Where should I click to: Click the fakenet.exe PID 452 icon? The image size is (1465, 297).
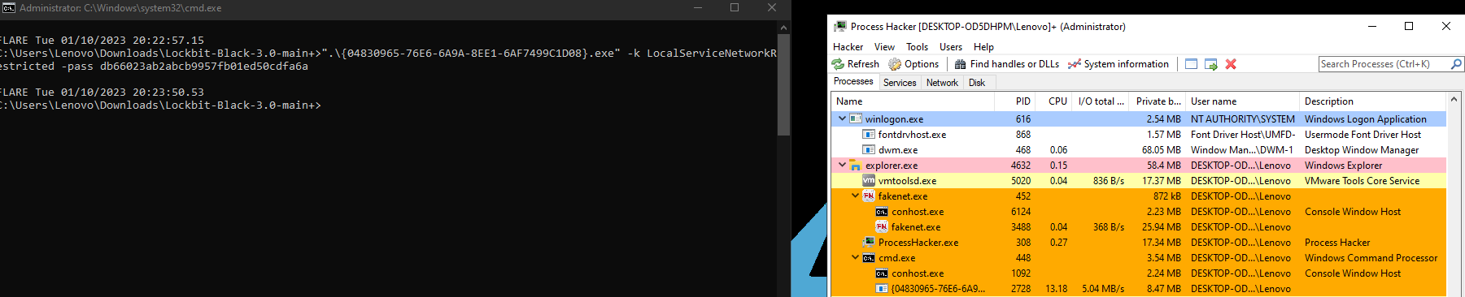pyautogui.click(x=869, y=196)
